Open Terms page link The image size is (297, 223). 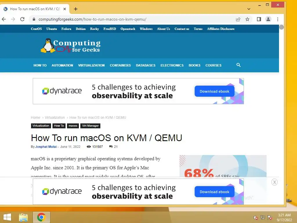tap(198, 29)
